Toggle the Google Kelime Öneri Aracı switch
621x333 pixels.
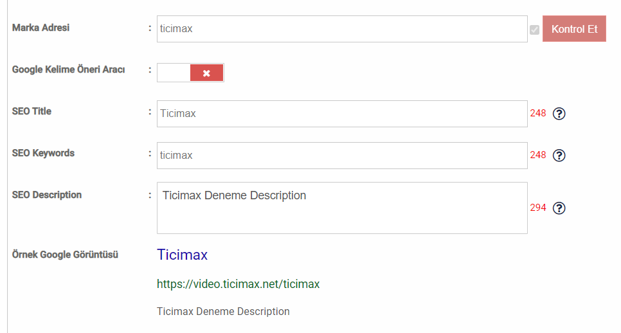coord(190,73)
